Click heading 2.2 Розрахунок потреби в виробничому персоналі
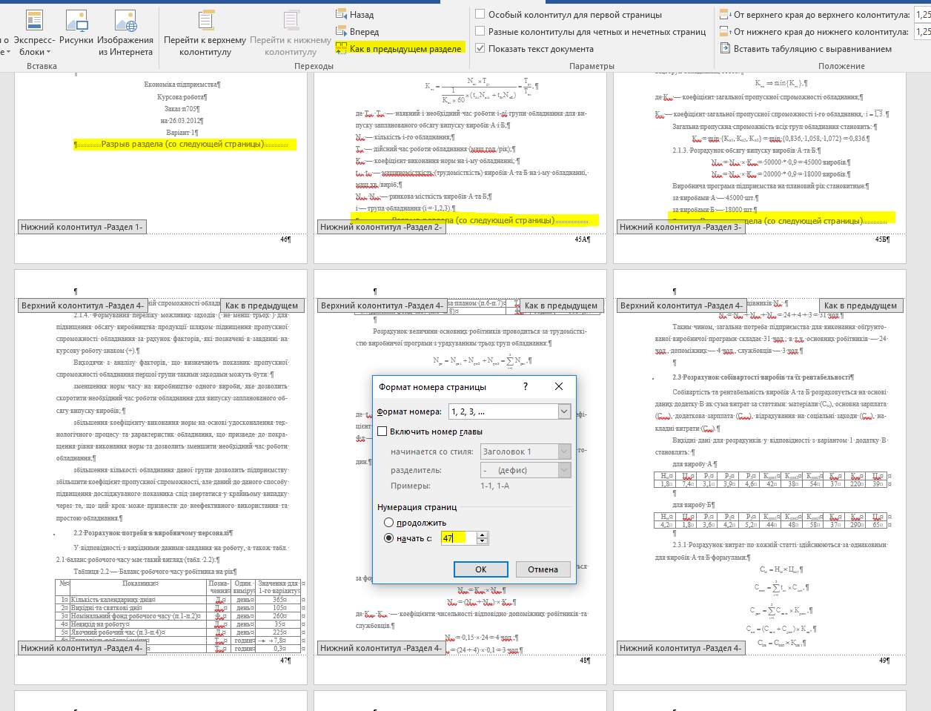 pos(153,532)
